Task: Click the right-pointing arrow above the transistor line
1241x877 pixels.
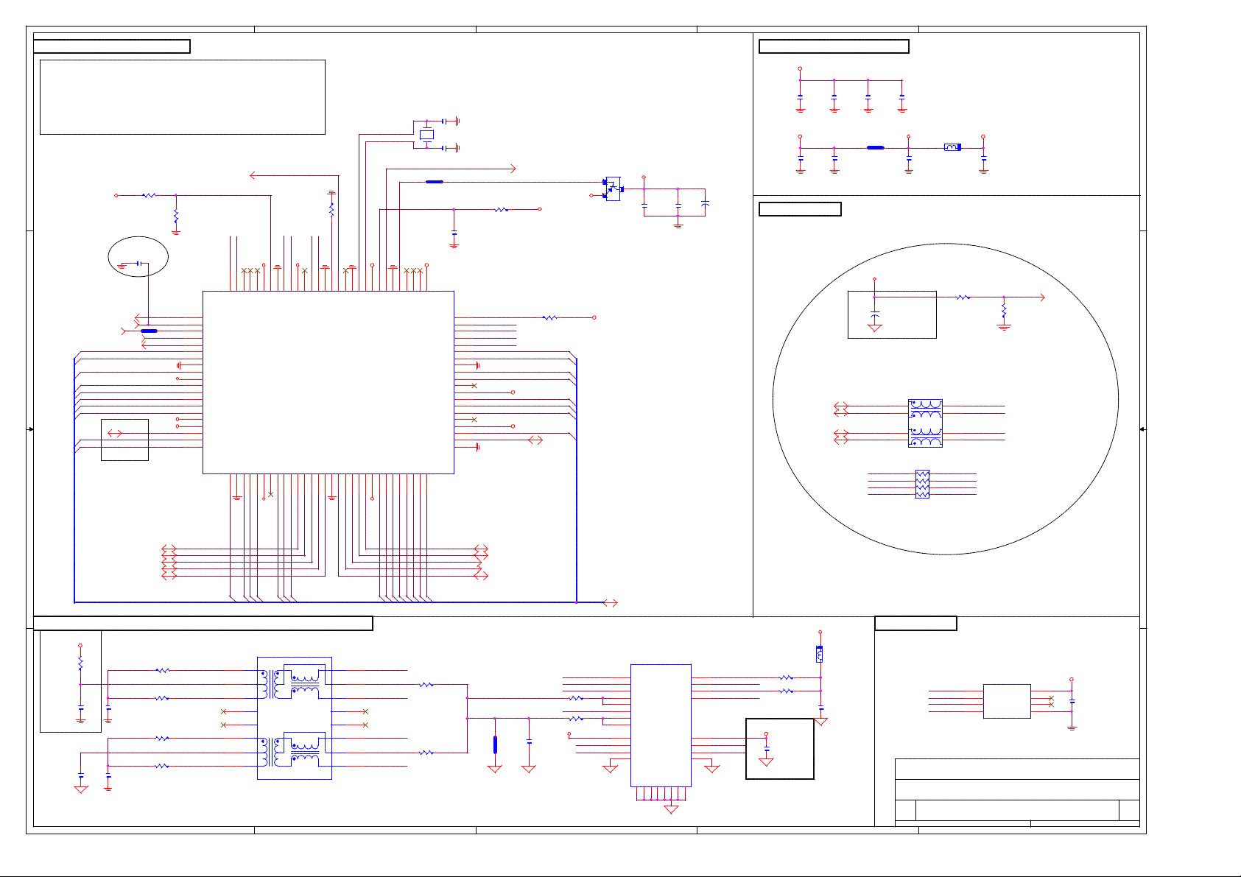Action: click(513, 169)
